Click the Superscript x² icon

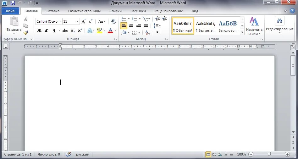[x=80, y=30]
